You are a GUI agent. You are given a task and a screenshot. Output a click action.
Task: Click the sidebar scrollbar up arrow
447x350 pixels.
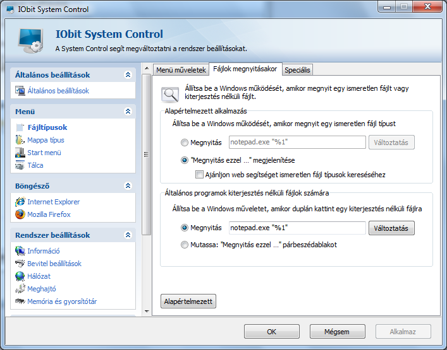tap(147, 68)
